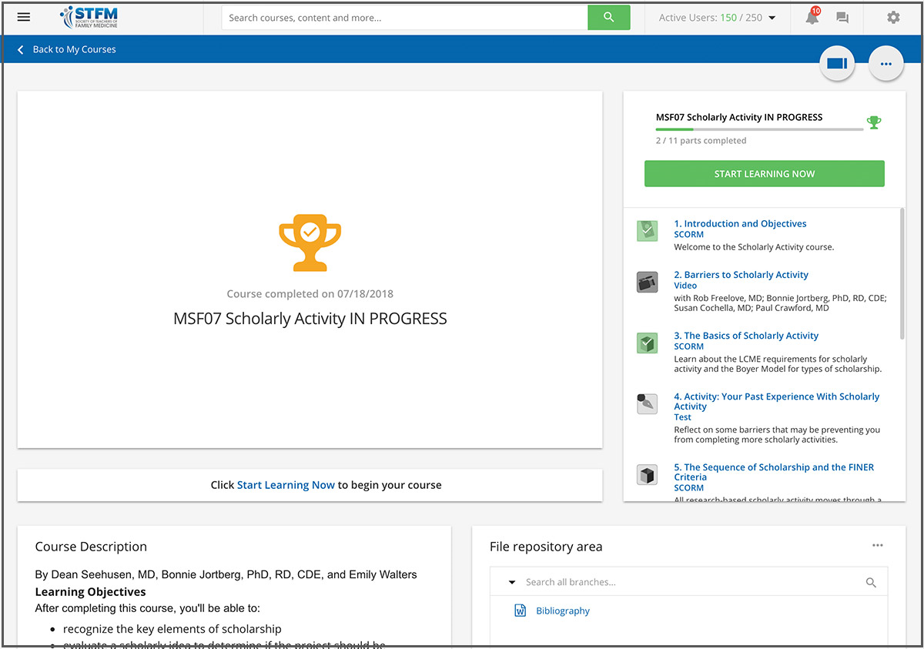Image resolution: width=924 pixels, height=649 pixels.
Task: Click the Bibliography Word document icon
Action: point(520,611)
